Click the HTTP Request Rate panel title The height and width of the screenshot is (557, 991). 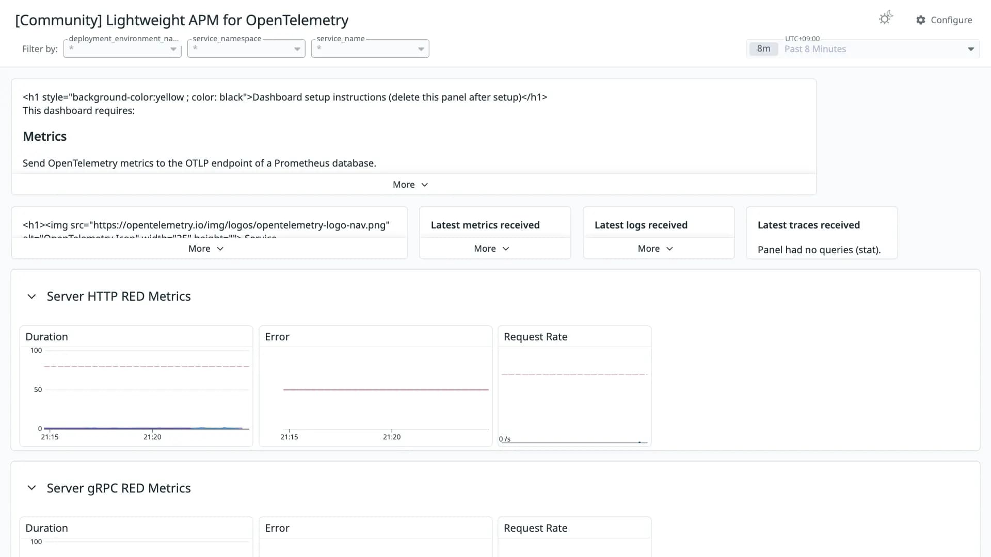point(535,337)
